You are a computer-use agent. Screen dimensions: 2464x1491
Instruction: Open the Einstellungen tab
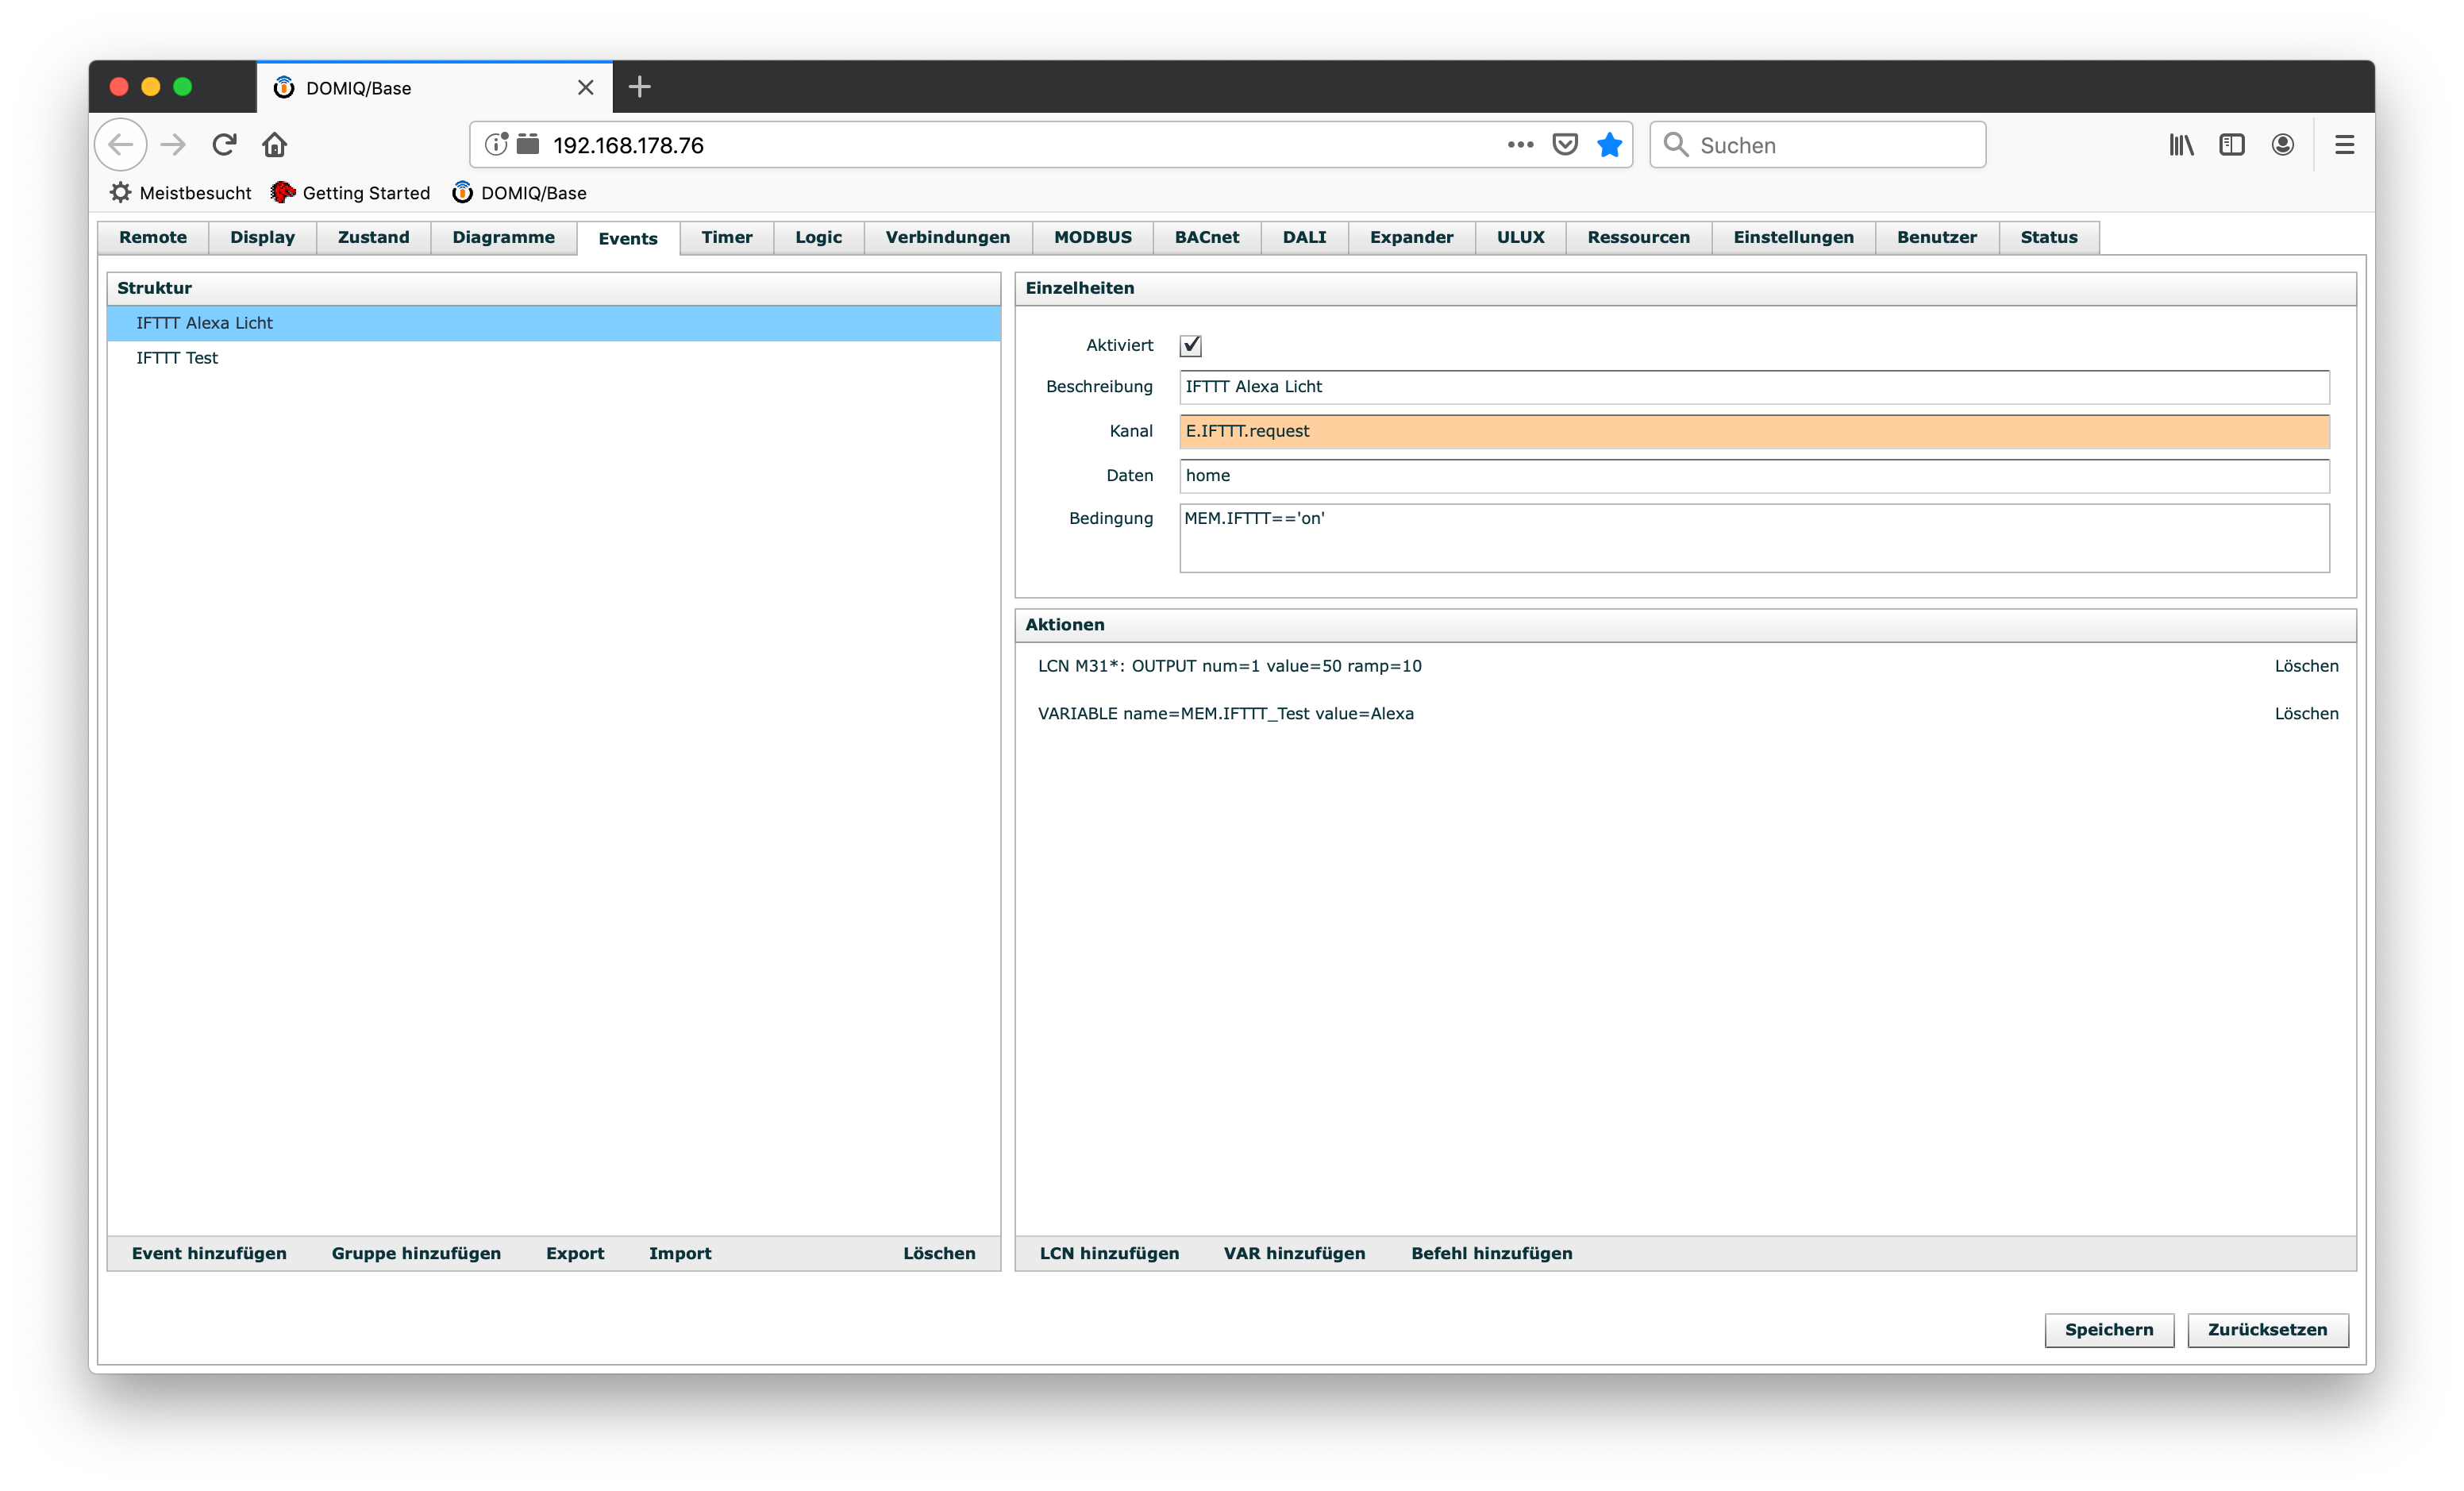[1793, 237]
